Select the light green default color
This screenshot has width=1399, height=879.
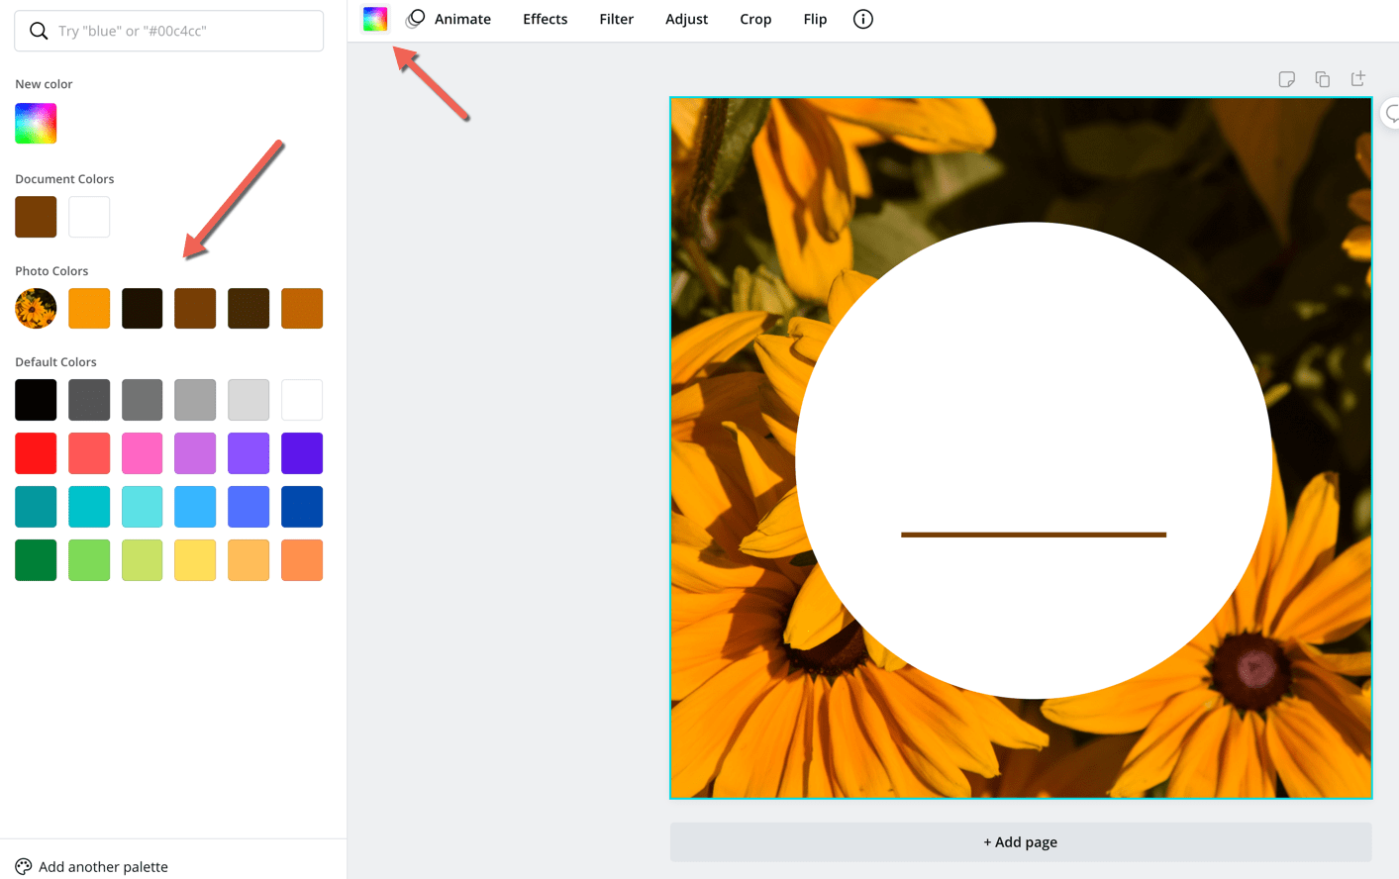coord(89,560)
